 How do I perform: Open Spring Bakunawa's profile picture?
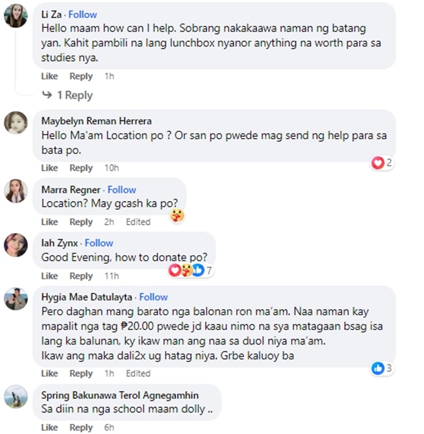[x=16, y=397]
